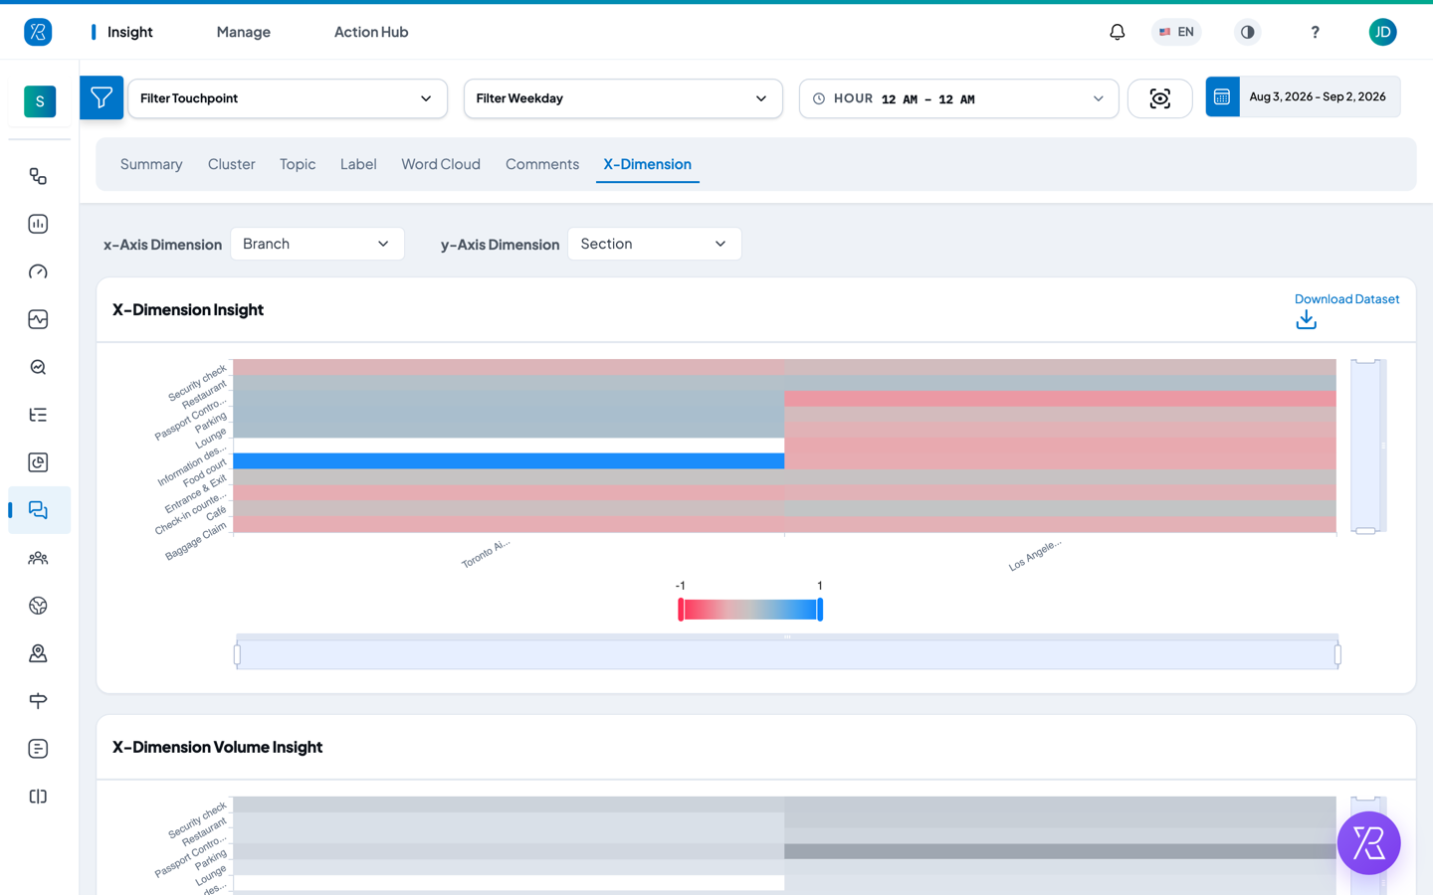
Task: Click the focus capture icon button
Action: point(1159,98)
